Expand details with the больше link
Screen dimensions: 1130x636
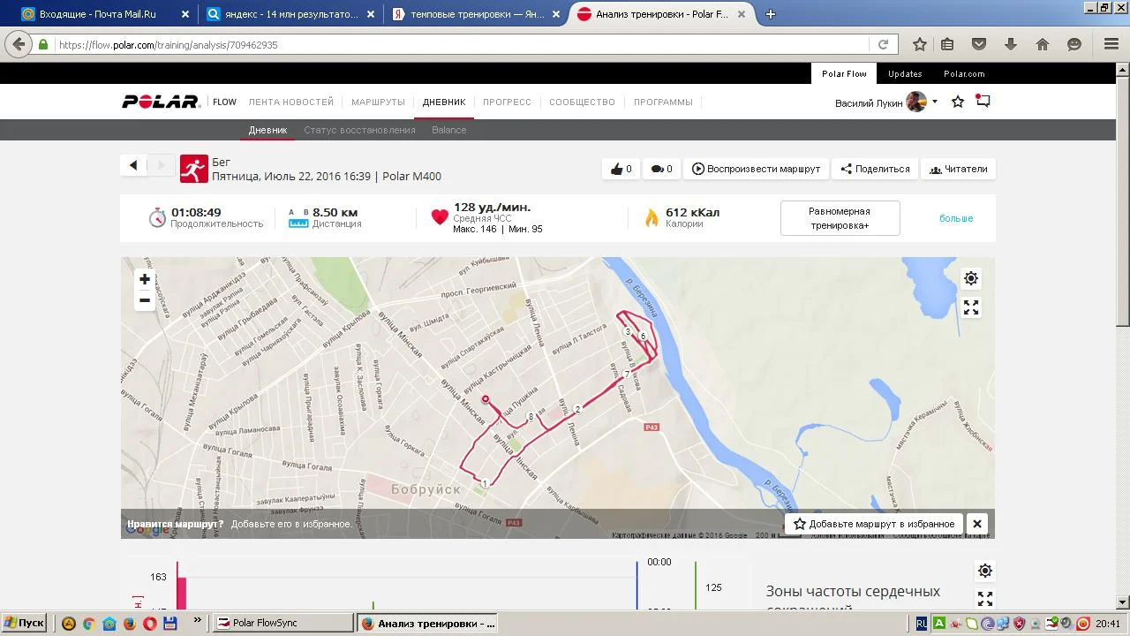(955, 218)
